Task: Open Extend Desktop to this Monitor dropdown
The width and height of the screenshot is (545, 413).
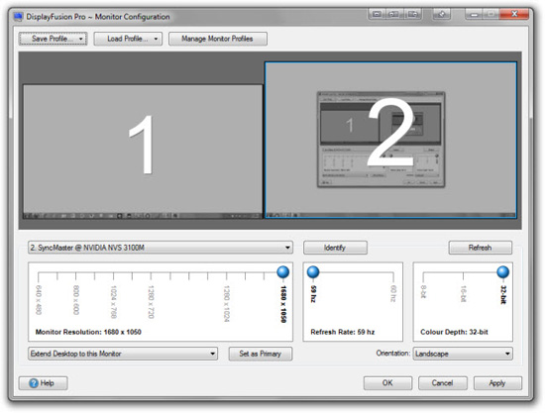Action: pyautogui.click(x=123, y=354)
